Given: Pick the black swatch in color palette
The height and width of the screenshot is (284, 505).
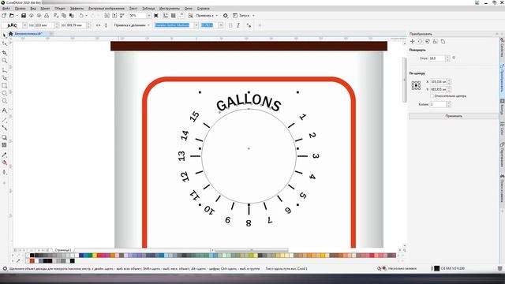Looking at the screenshot, I should pyautogui.click(x=32, y=256).
